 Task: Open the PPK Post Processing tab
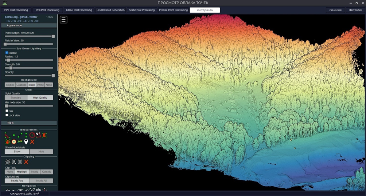click(16, 10)
